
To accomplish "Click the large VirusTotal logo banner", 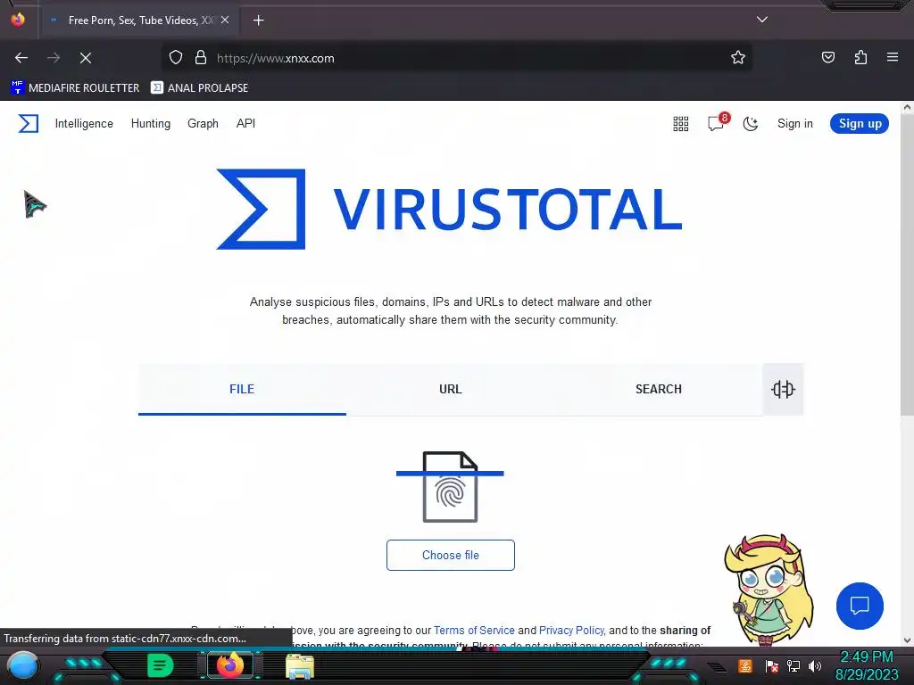I will 449,209.
